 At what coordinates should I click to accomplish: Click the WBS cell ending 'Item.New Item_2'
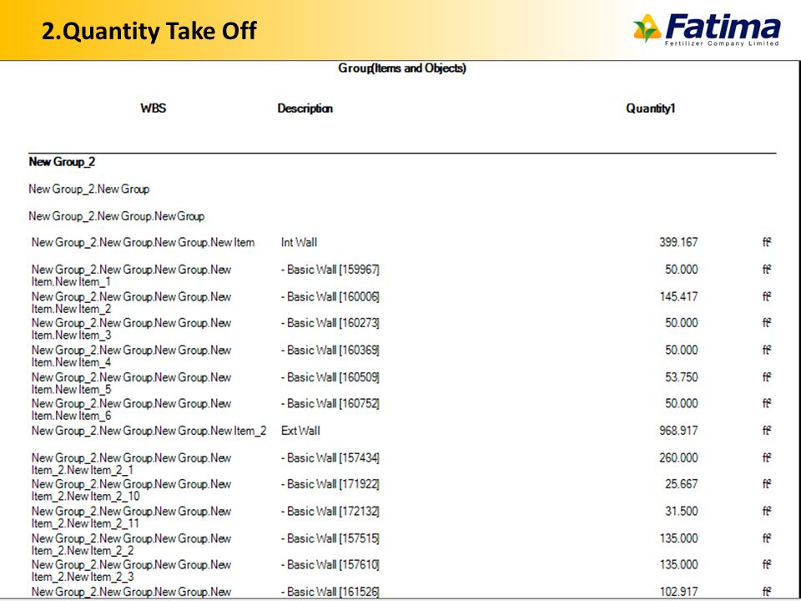(x=131, y=302)
